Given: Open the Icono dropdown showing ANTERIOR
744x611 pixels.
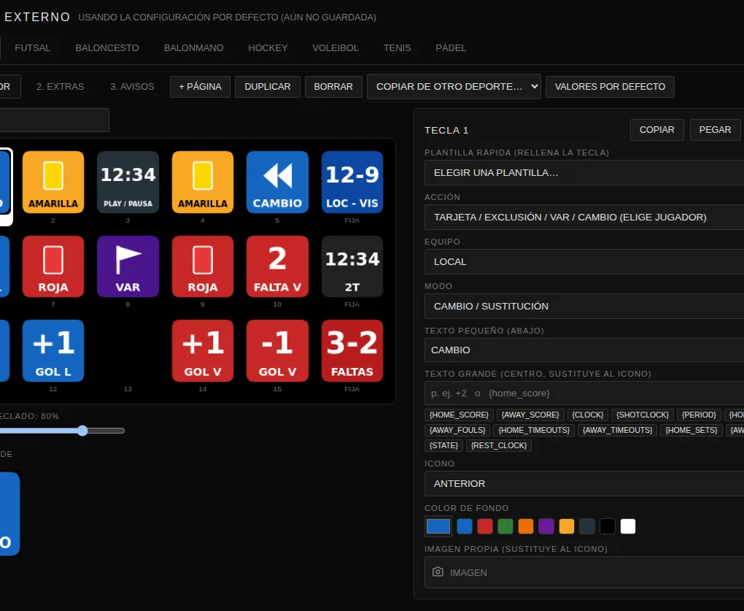Looking at the screenshot, I should pos(584,483).
